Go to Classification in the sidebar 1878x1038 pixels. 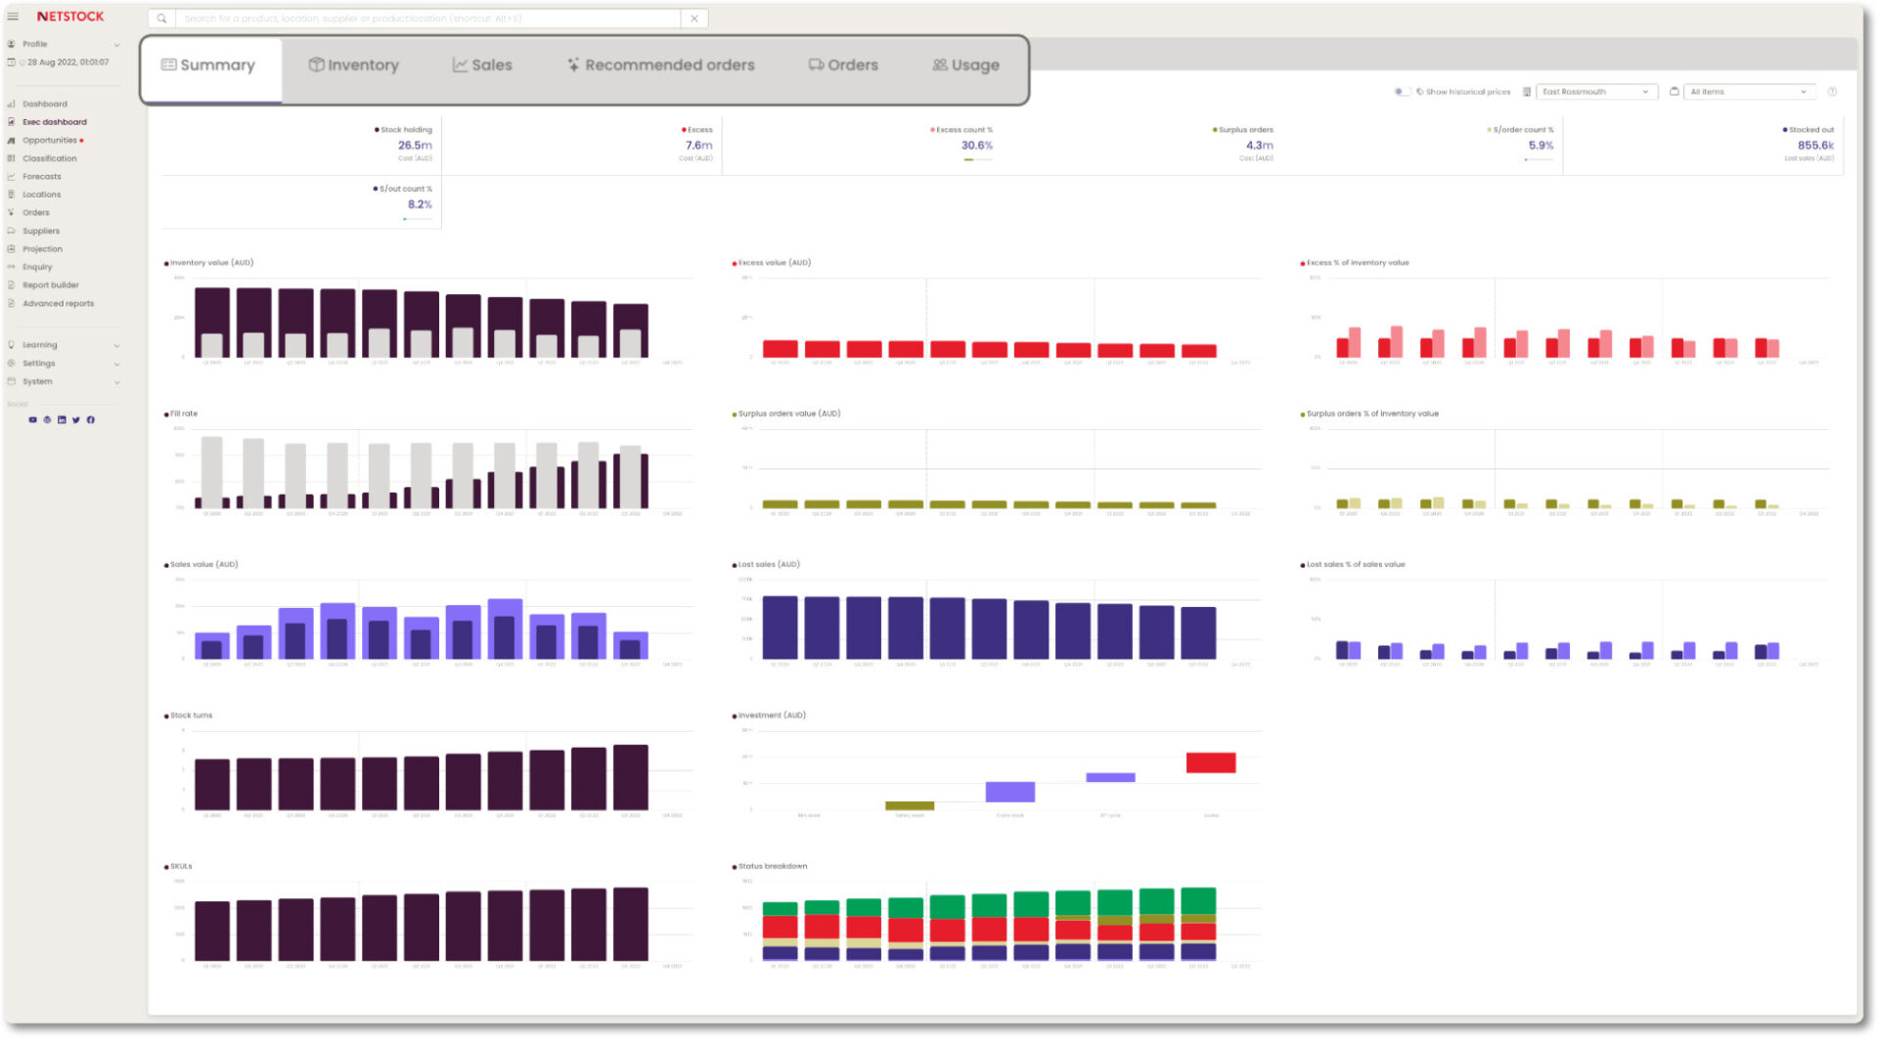pyautogui.click(x=50, y=158)
